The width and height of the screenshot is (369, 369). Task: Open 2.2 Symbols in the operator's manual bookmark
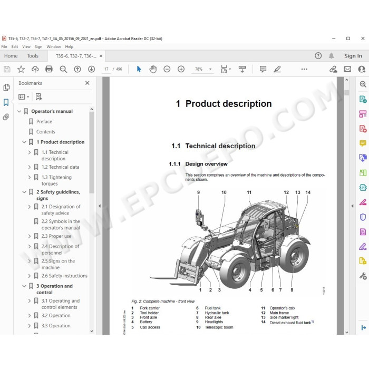coord(61,225)
